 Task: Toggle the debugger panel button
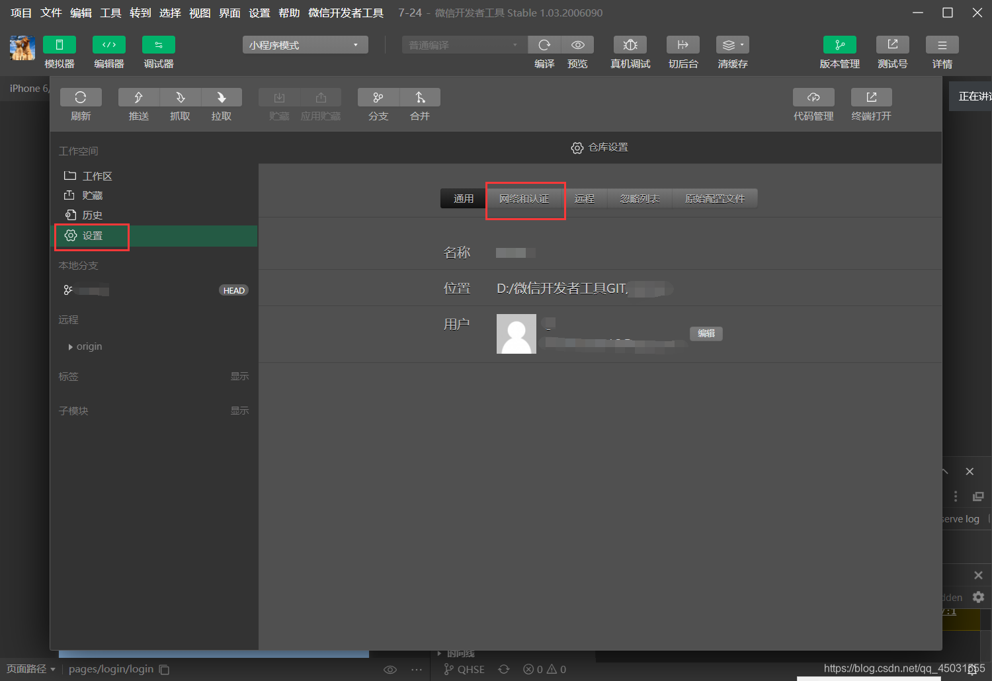coord(159,45)
